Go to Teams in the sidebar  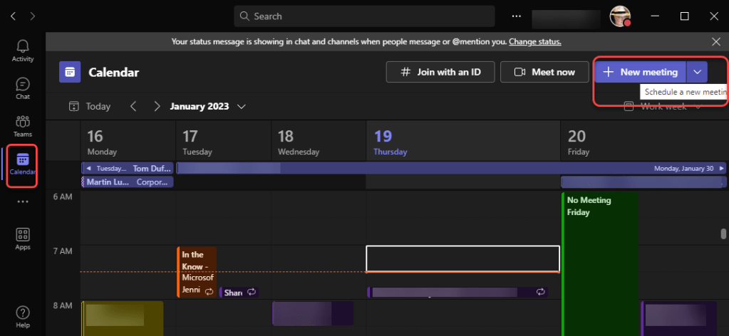23,126
